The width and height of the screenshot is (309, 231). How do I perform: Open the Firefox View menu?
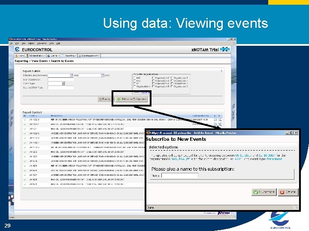pos(24,43)
